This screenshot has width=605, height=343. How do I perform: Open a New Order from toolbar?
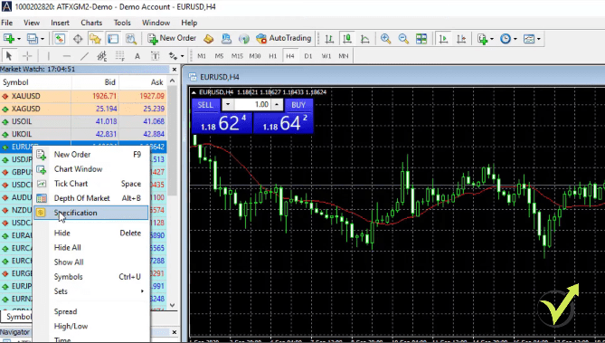pos(172,38)
